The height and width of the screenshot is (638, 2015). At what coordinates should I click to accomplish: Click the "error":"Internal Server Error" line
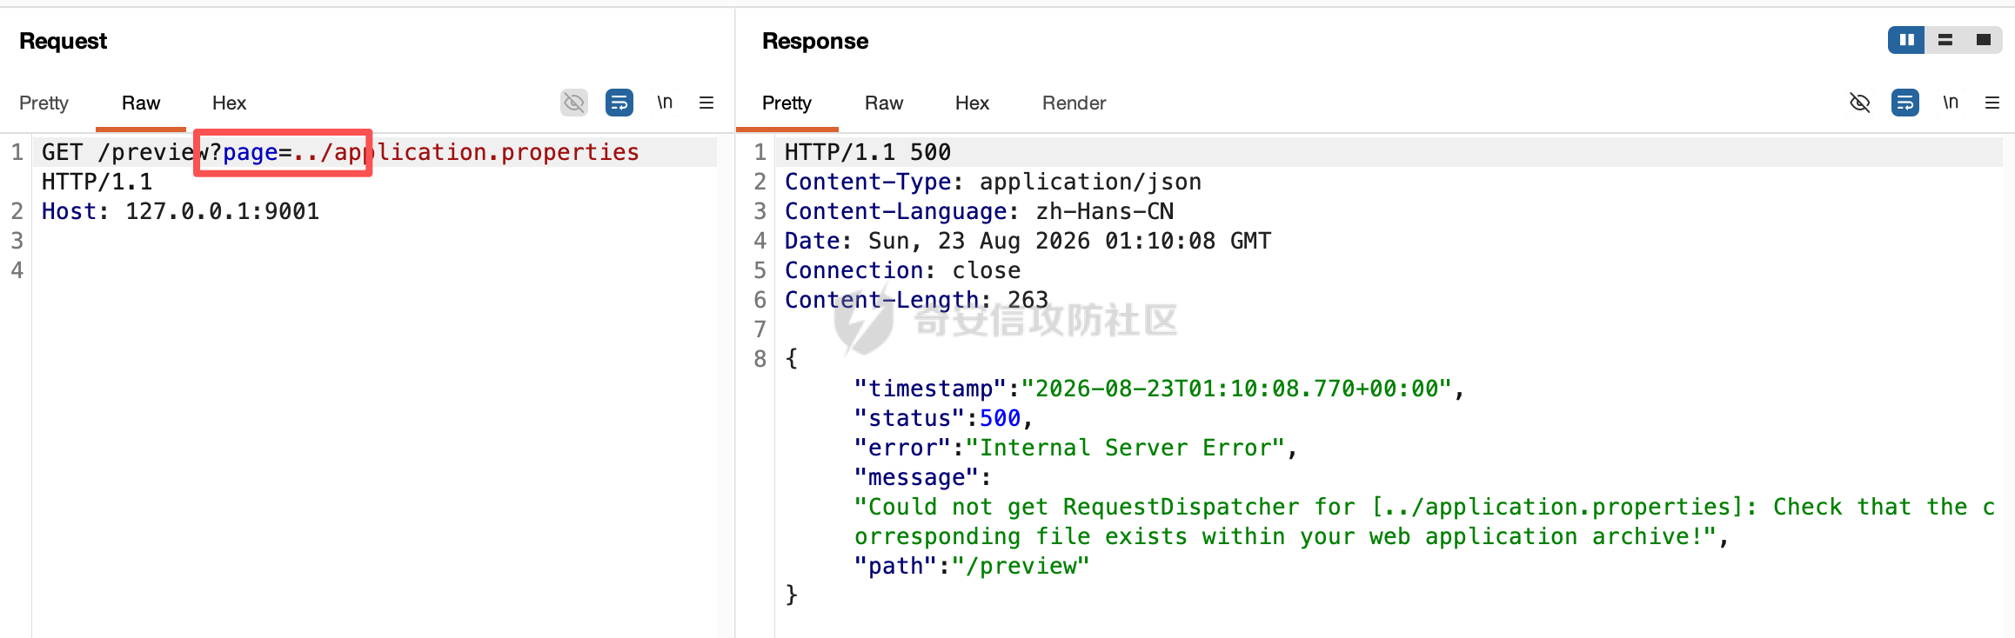coord(1076,448)
